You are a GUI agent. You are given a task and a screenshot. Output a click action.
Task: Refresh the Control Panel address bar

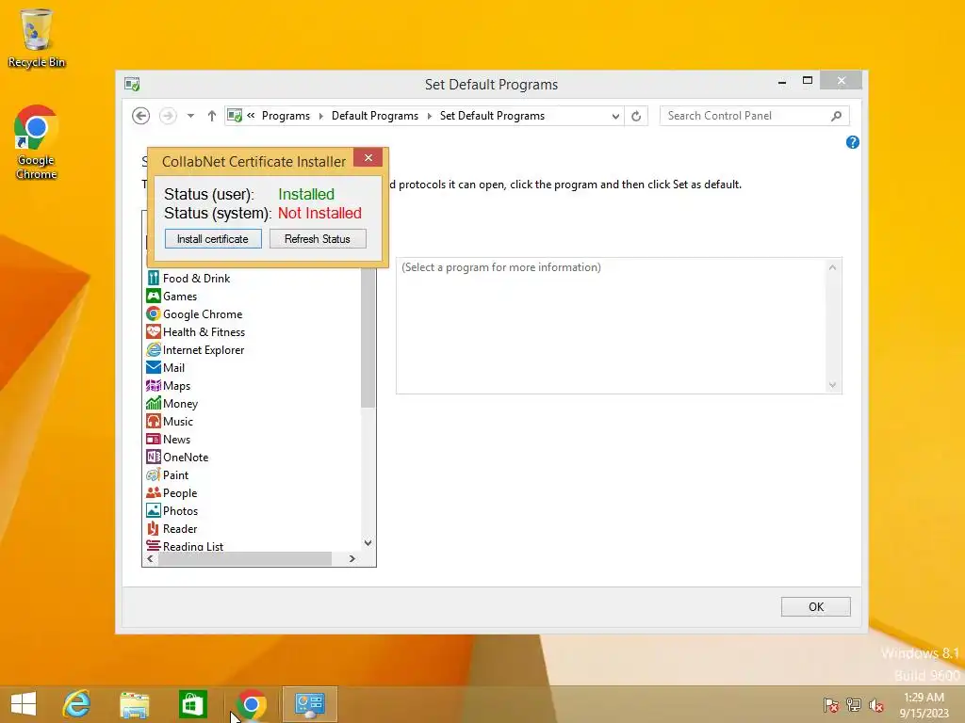(x=636, y=116)
